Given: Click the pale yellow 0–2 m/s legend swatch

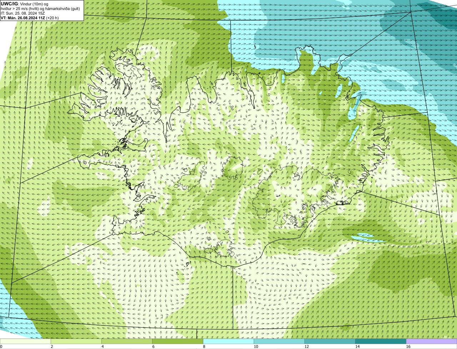Looking at the screenshot, I should (x=26, y=341).
